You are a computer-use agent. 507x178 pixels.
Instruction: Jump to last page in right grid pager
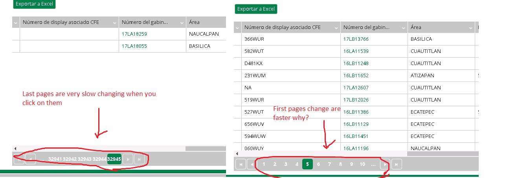[397, 164]
